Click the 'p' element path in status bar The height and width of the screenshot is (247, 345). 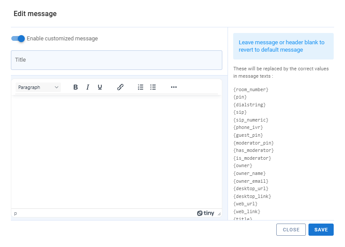(16, 213)
